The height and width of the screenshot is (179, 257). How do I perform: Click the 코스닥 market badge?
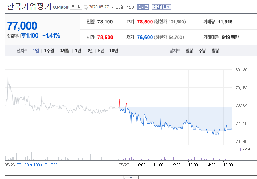[x=76, y=7]
